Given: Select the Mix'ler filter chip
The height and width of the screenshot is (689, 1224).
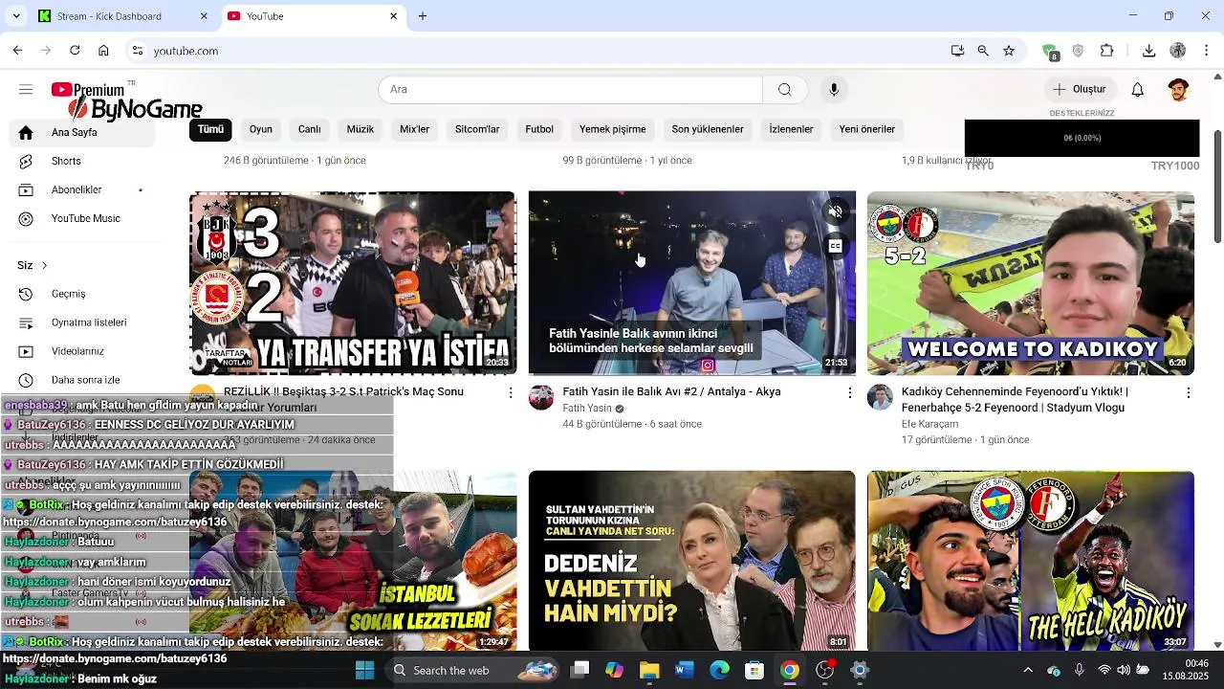Looking at the screenshot, I should 415,129.
